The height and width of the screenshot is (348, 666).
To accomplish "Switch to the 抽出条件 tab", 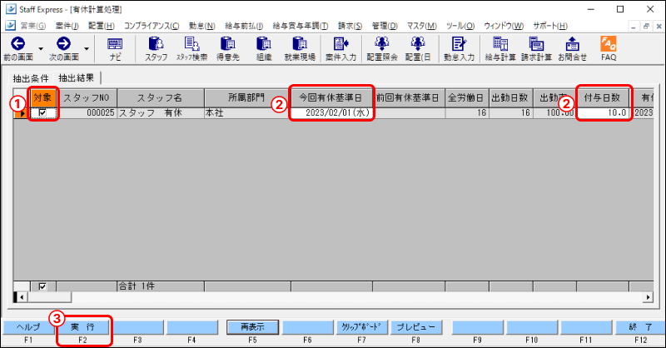I will (31, 78).
